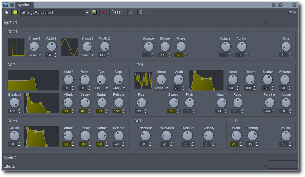The image size is (305, 177).
Task: Click DCA1 Release value stepper arrows
Action: 123,144
